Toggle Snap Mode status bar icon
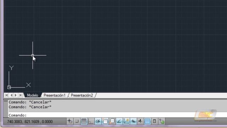This screenshot has width=227, height=128. coord(77,121)
